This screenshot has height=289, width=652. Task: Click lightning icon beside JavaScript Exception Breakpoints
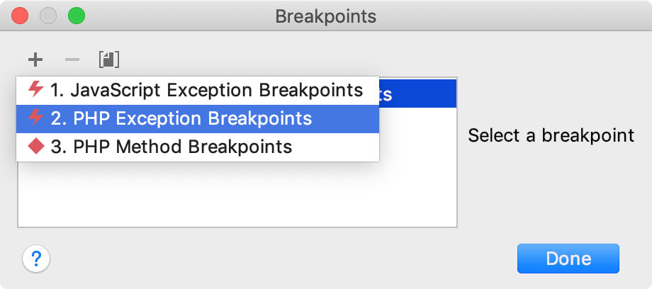(x=35, y=90)
